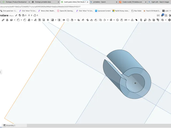Click the Chamfer tool icon
This screenshot has height=128, width=171.
point(25,20)
